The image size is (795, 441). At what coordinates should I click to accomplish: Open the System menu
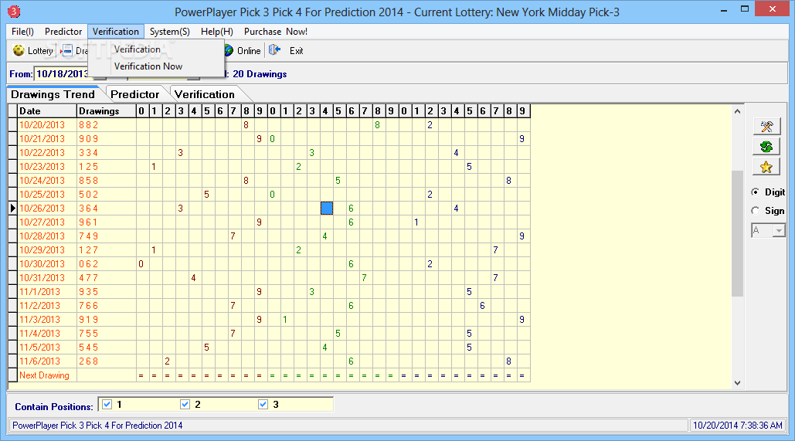169,32
